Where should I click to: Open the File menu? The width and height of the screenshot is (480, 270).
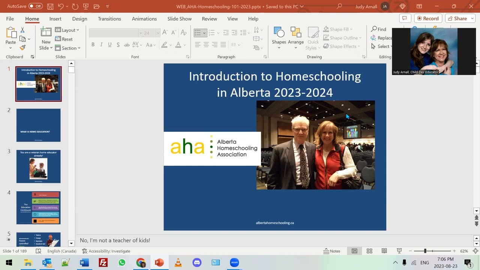pyautogui.click(x=10, y=19)
